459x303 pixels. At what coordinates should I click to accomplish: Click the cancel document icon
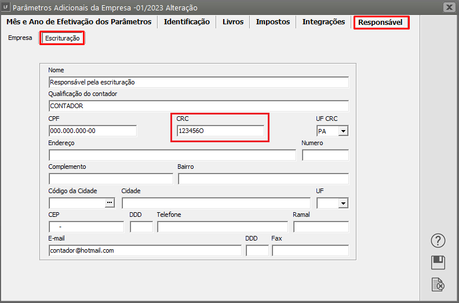pyautogui.click(x=438, y=284)
